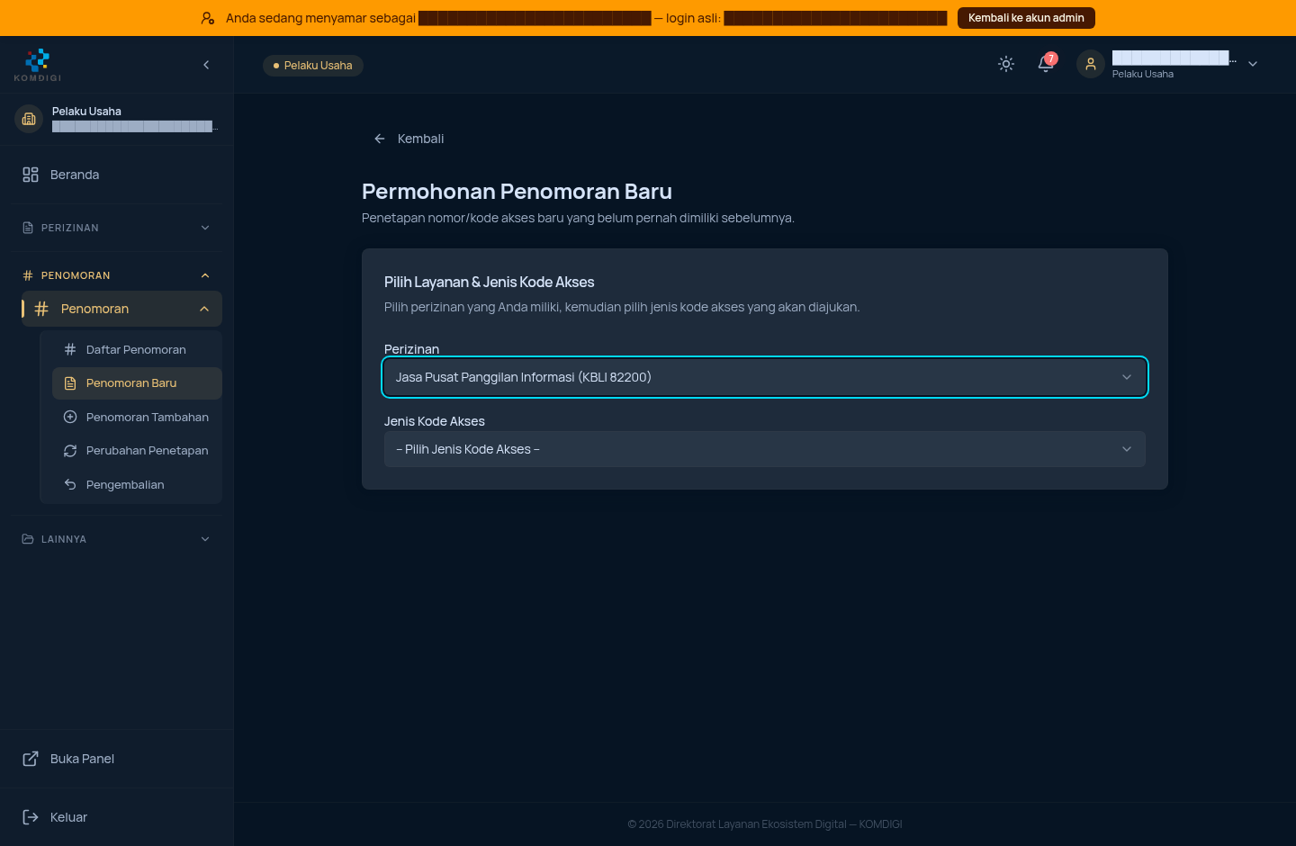Click the hash icon for Daftar Penomoran
The width and height of the screenshot is (1296, 846).
pos(70,349)
